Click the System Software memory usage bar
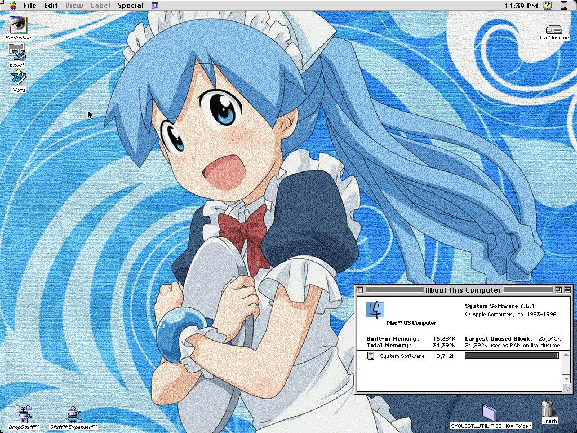The height and width of the screenshot is (433, 577). pos(511,356)
